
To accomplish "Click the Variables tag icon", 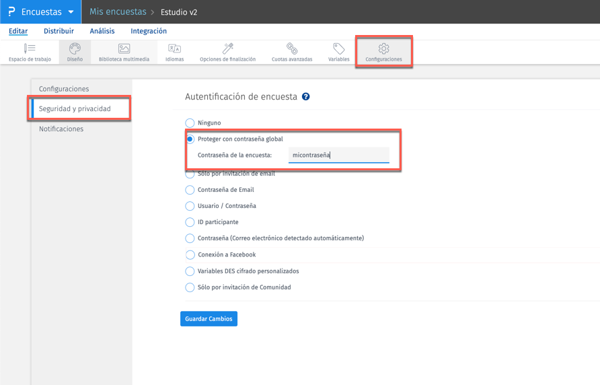I will click(338, 48).
